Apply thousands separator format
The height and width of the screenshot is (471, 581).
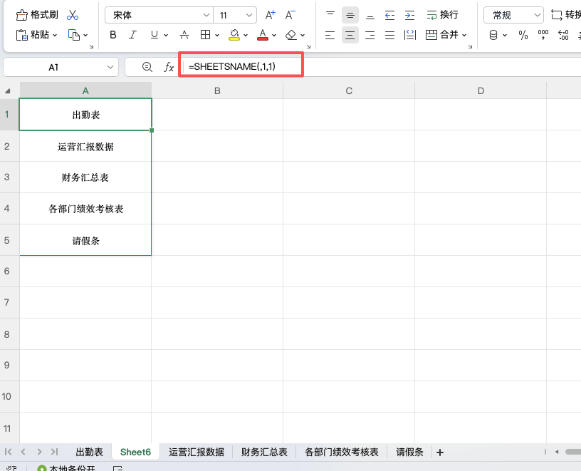(x=543, y=35)
